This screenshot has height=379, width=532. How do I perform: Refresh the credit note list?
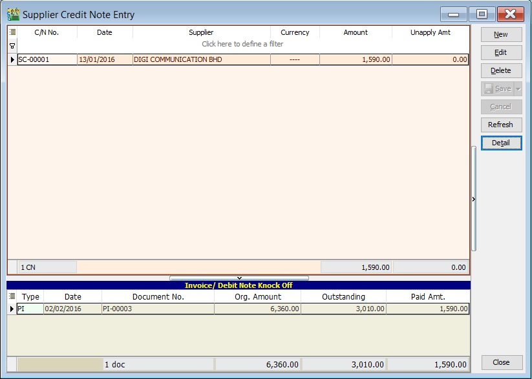tap(501, 125)
